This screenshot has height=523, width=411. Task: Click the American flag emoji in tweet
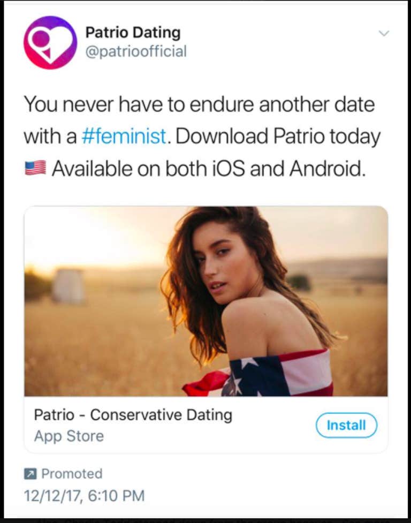point(35,169)
